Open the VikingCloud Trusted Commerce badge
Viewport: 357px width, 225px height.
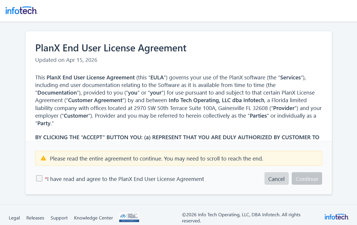coord(129,218)
